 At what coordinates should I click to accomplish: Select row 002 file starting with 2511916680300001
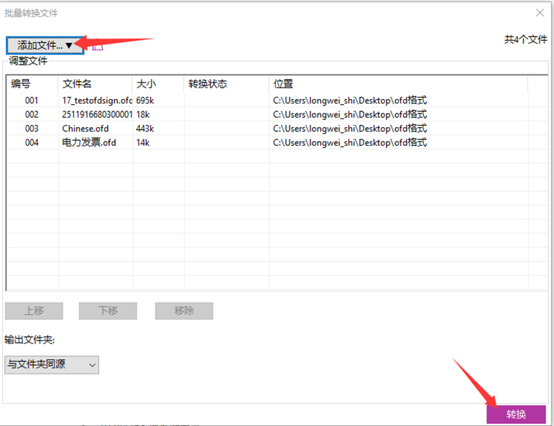[97, 114]
